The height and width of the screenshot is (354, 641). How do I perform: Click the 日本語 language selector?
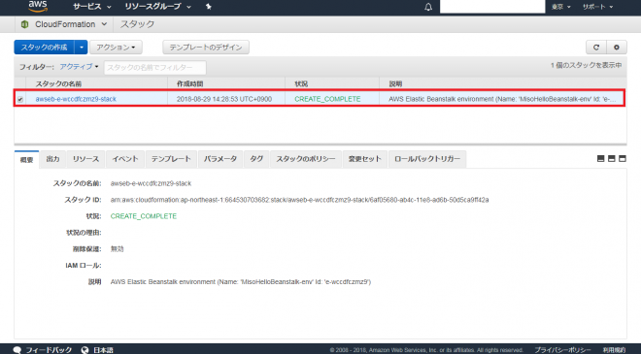103,350
